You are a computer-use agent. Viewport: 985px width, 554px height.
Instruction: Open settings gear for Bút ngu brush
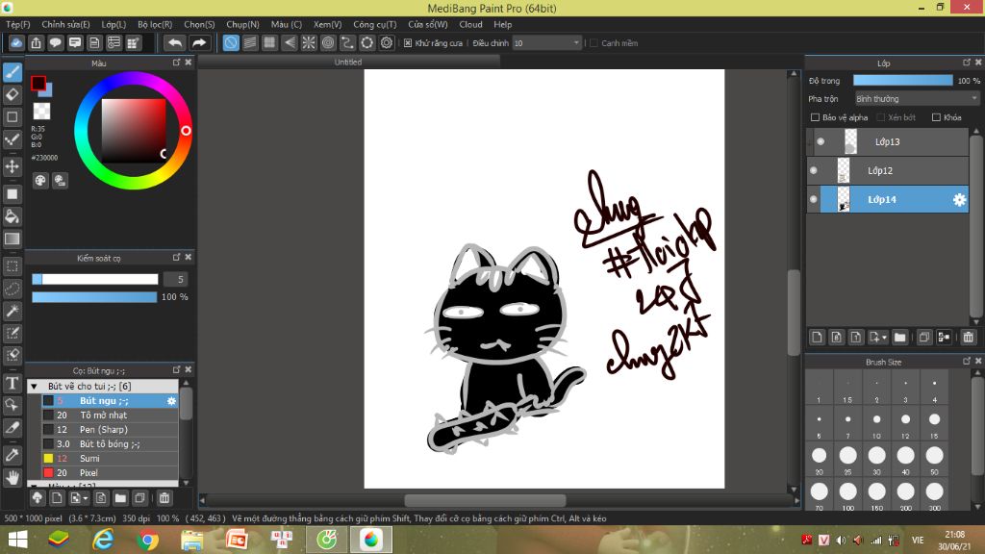click(x=171, y=401)
